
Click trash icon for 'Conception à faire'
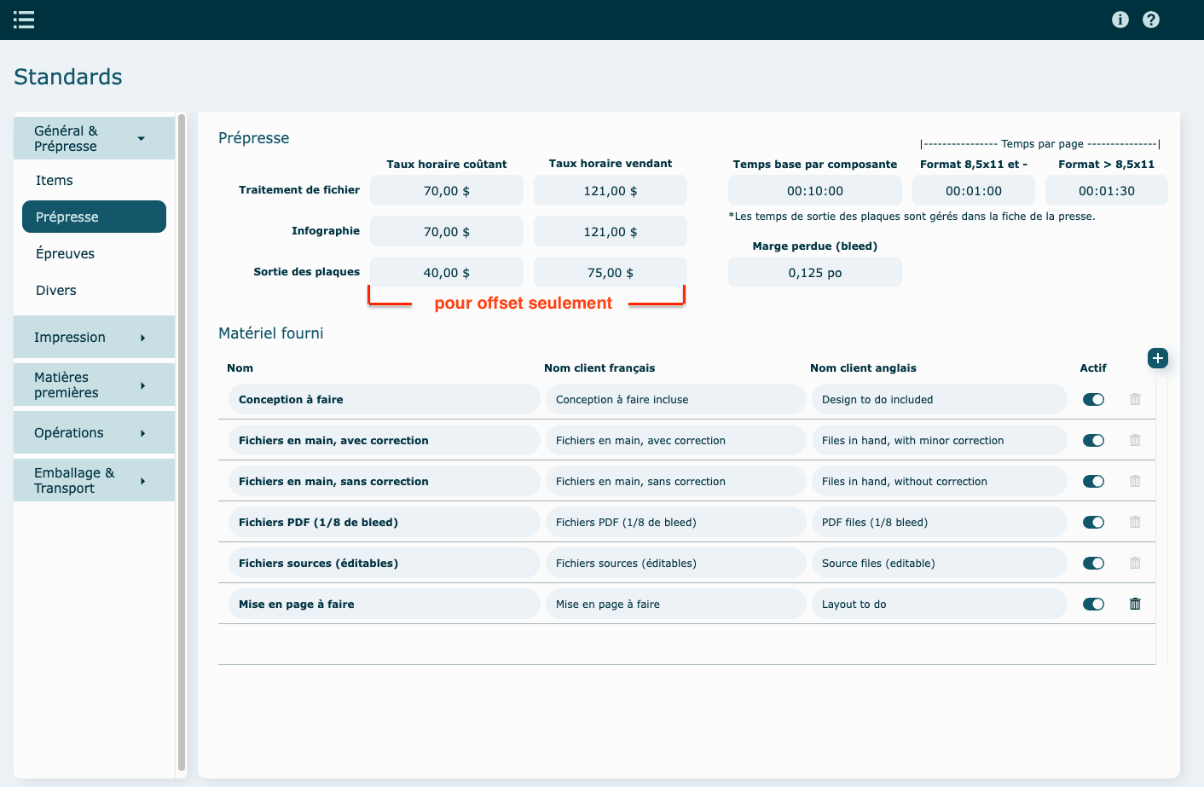[x=1135, y=399]
